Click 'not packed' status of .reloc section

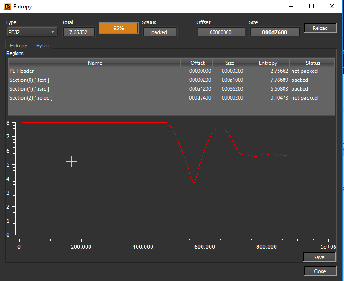click(304, 98)
